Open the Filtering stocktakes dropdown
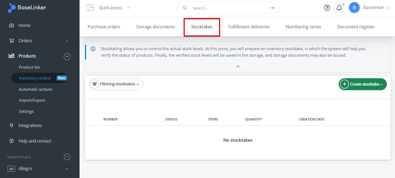Viewport: 395px width, 178px height. [116, 84]
